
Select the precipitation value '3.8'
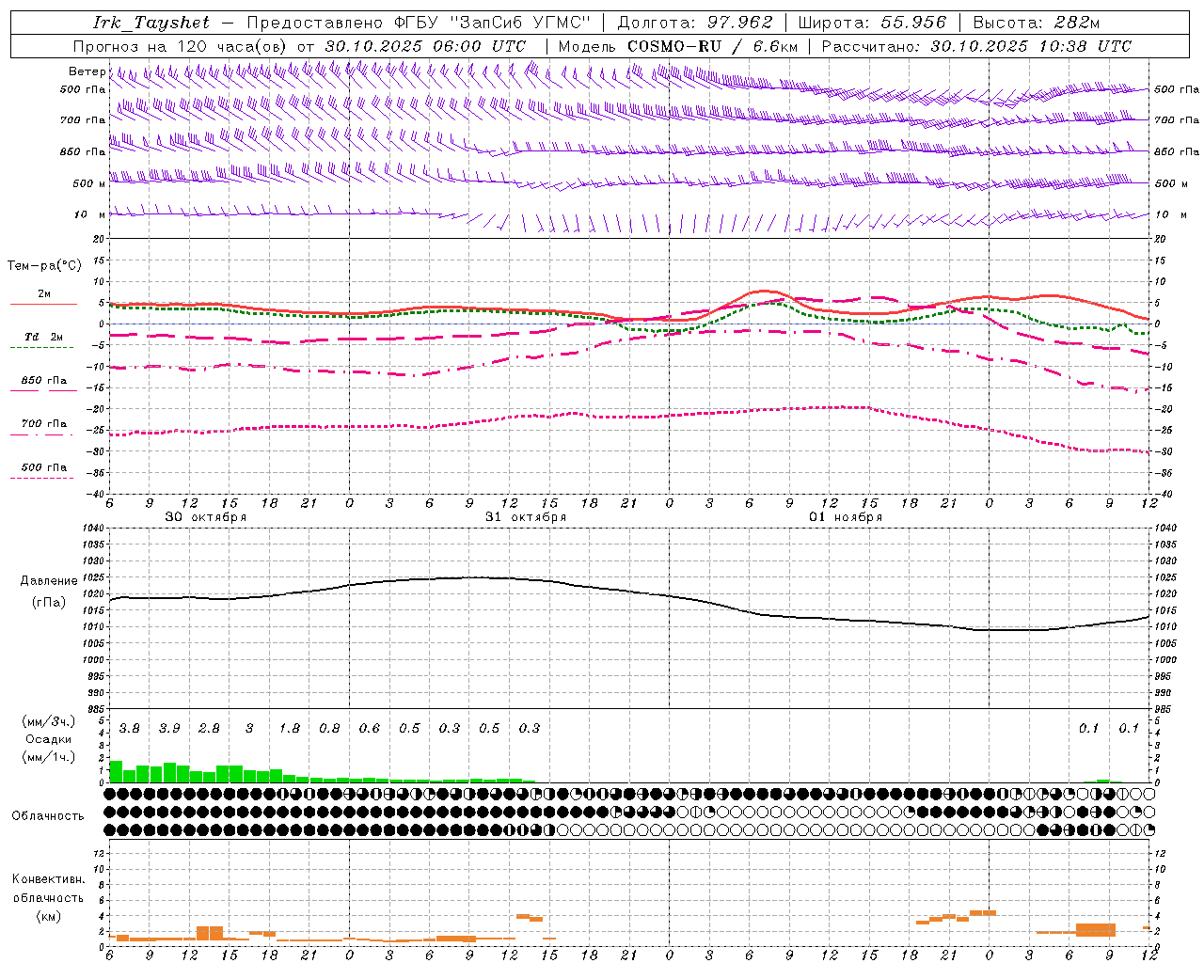(129, 729)
